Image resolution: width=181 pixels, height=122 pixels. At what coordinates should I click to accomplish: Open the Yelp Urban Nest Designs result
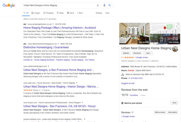pos(61,87)
